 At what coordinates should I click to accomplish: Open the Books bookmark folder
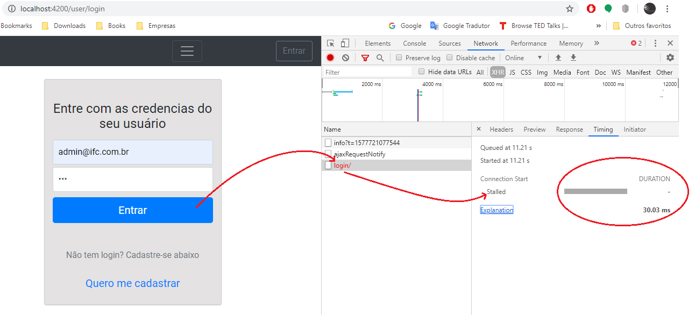point(110,25)
